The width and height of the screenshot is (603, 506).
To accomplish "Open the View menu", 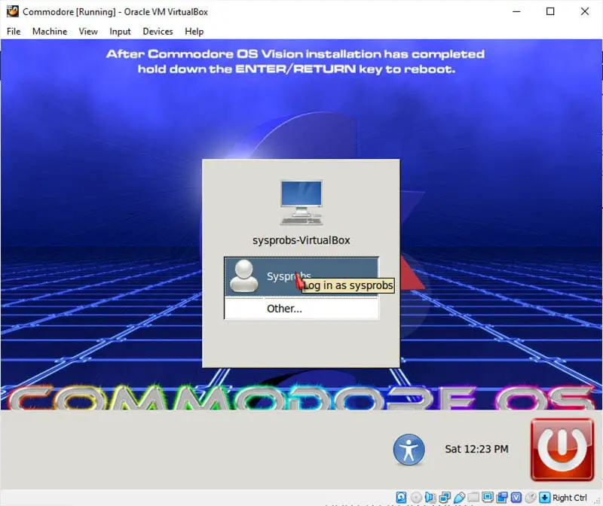I will (x=88, y=32).
